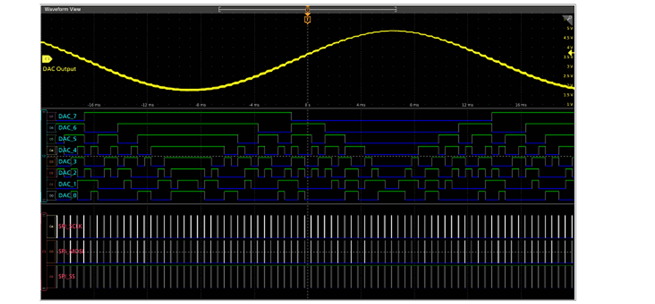Click the yellow trigger level arrow

pos(572,53)
